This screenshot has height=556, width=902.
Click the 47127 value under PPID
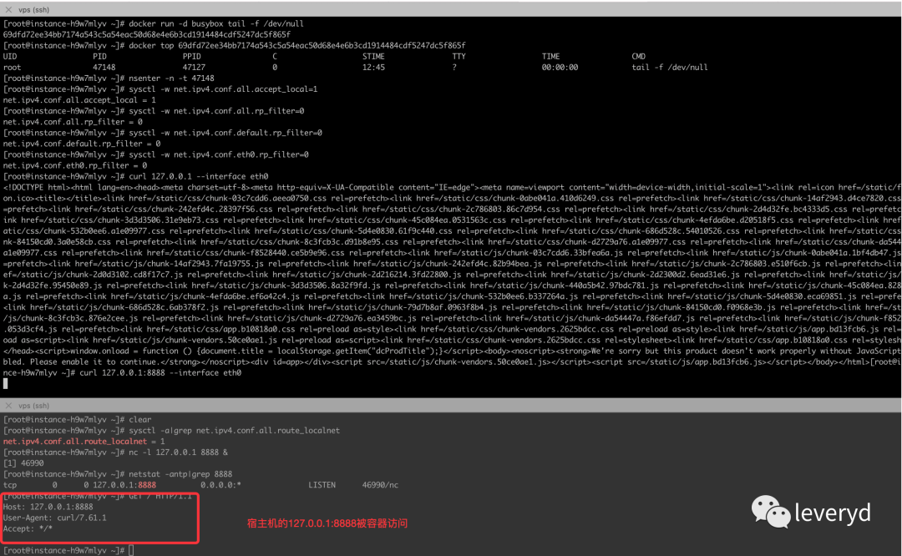click(x=194, y=68)
